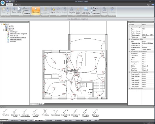Screen dimensions: 155x124
Task: Select Assemblages in the tree
Action: [12, 32]
